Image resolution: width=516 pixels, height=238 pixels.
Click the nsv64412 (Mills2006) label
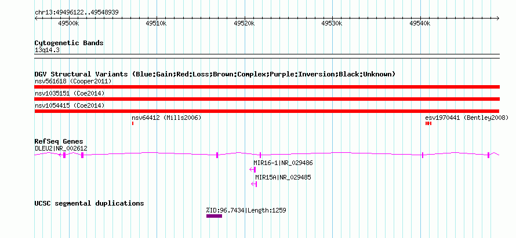point(166,118)
